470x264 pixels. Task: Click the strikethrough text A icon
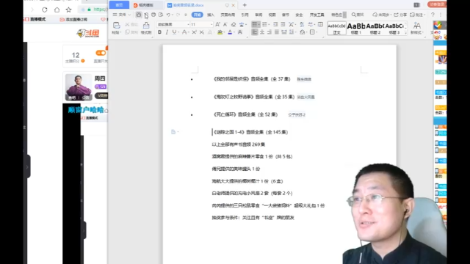tap(184, 32)
